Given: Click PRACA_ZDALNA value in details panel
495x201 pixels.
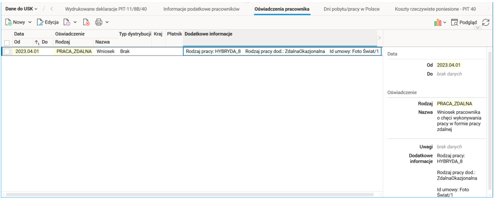Looking at the screenshot, I should pyautogui.click(x=455, y=103).
